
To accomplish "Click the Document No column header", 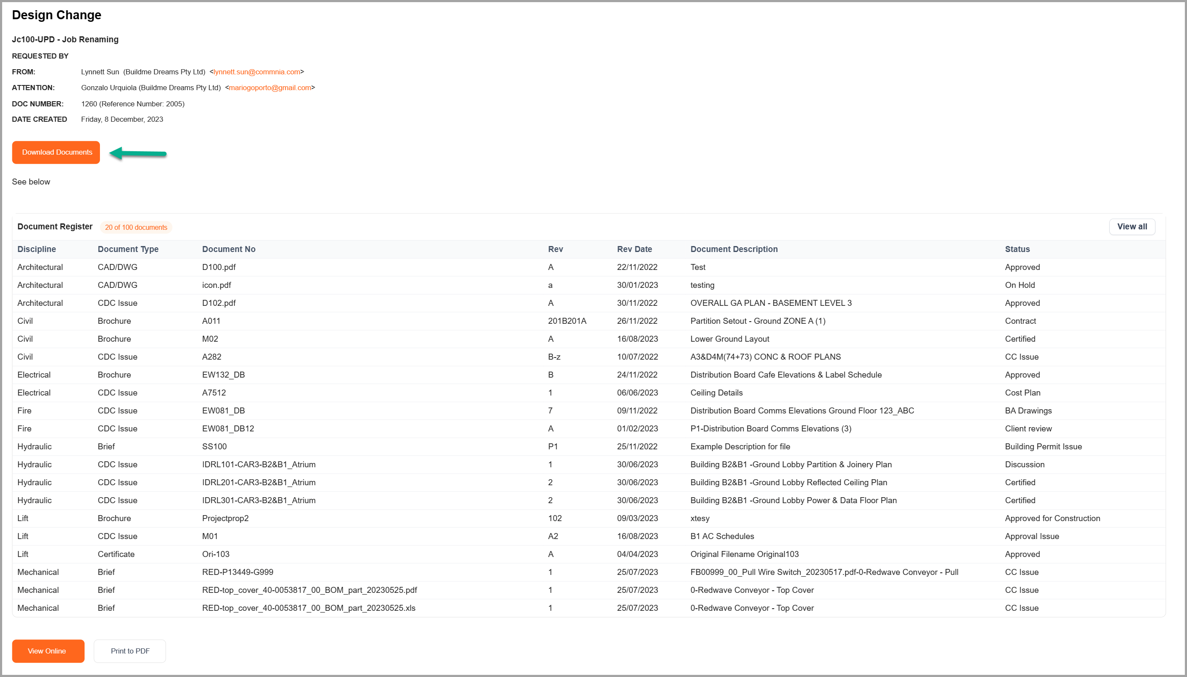I will coord(229,249).
